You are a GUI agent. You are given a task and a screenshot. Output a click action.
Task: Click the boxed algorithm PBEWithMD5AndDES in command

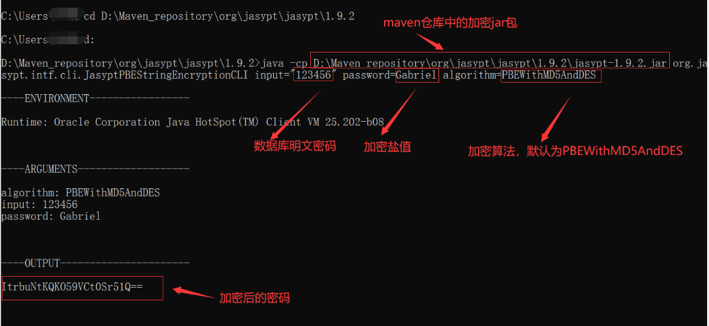coord(552,75)
